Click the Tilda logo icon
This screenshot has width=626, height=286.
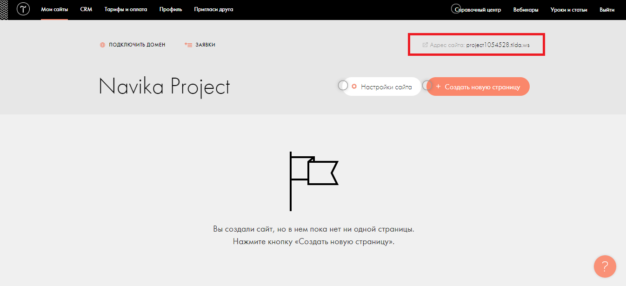[x=23, y=9]
